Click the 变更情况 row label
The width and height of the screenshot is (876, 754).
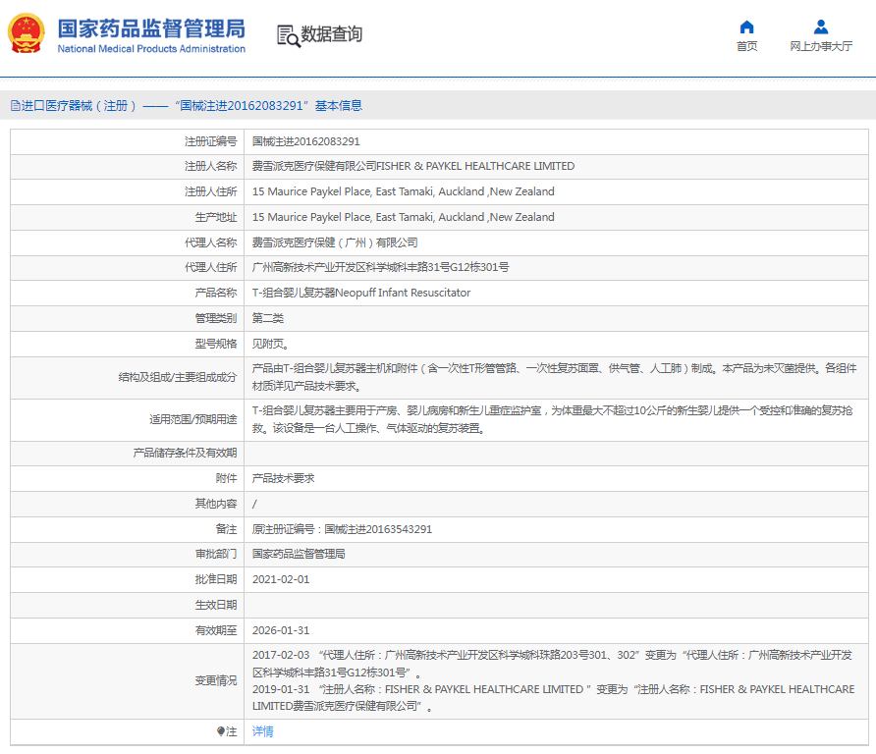[x=216, y=680]
